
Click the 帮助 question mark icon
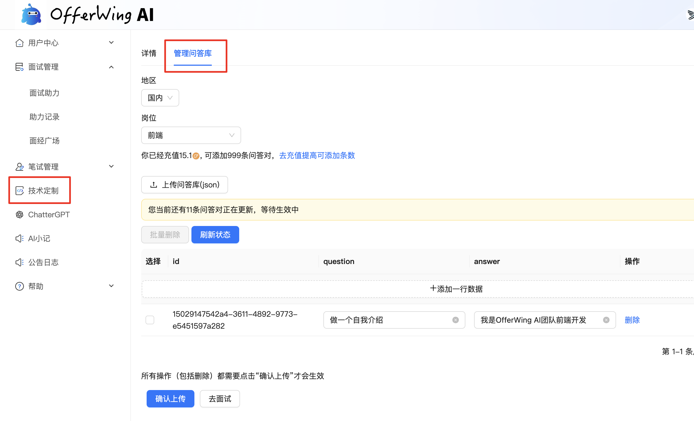coord(19,286)
